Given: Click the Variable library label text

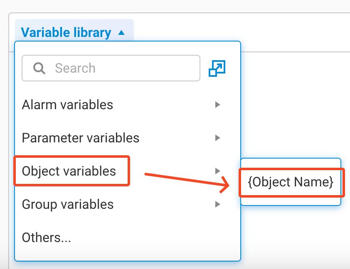Looking at the screenshot, I should (x=66, y=32).
